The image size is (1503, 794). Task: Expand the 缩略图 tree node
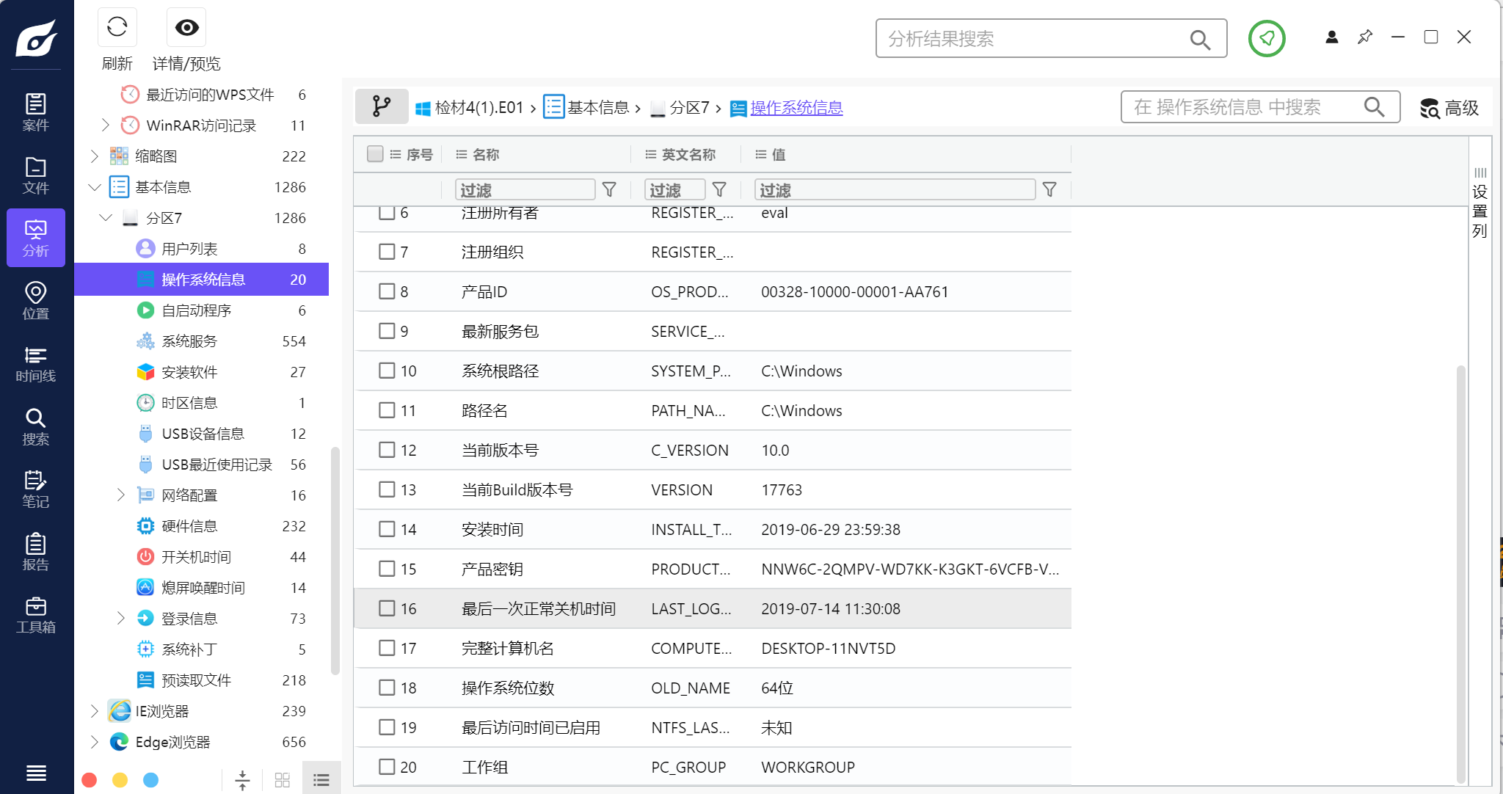[94, 156]
